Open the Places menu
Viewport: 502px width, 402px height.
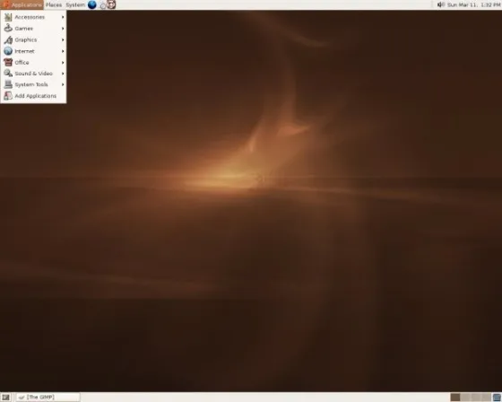tap(54, 4)
